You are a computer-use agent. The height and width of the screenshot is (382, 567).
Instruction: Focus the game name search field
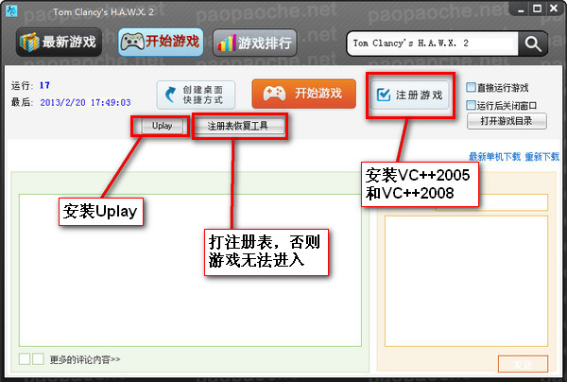coord(433,43)
